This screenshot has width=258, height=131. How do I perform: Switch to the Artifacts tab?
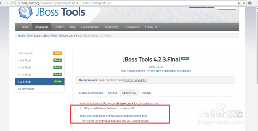(x=146, y=93)
